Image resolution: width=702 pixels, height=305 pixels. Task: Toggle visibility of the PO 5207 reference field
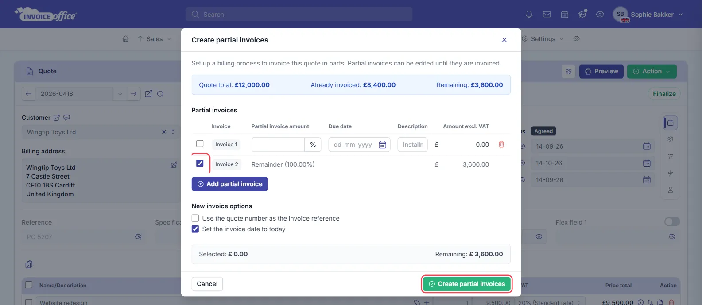click(x=138, y=237)
